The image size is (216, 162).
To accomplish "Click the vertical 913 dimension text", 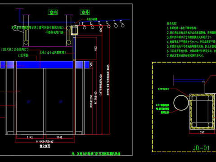I will [x=96, y=48].
